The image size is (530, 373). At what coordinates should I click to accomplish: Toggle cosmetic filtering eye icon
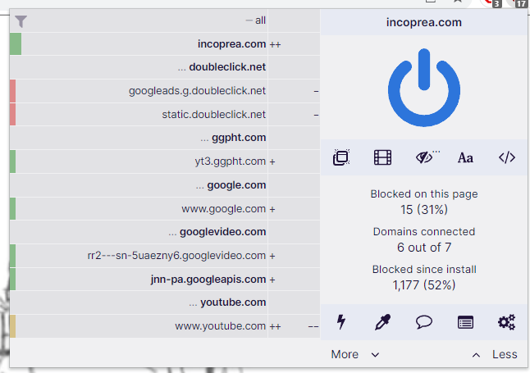coord(425,157)
